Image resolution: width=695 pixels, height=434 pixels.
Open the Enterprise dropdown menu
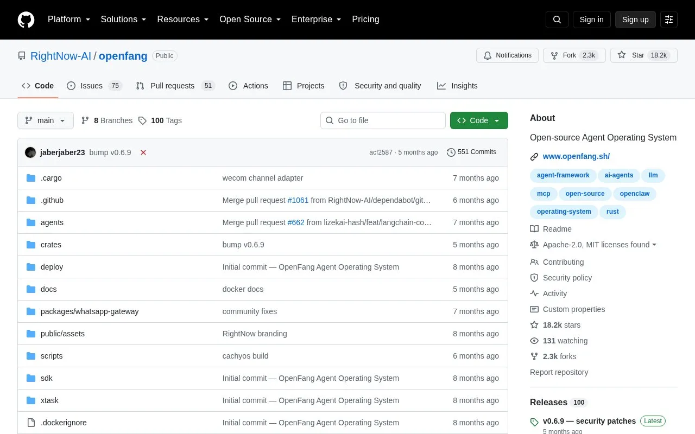(x=317, y=20)
